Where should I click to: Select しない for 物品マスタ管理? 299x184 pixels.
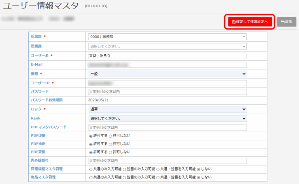(199, 177)
